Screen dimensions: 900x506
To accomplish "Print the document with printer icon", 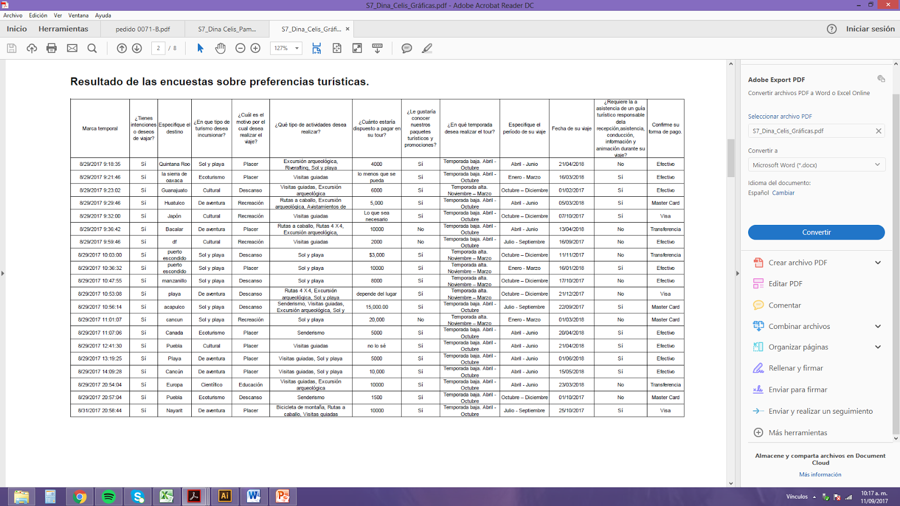I will click(52, 48).
